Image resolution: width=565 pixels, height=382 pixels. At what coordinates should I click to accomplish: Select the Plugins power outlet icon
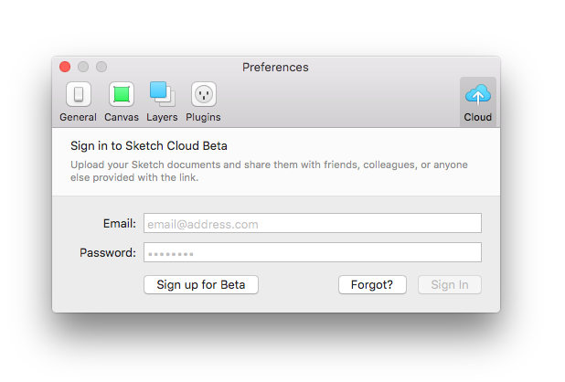click(203, 94)
